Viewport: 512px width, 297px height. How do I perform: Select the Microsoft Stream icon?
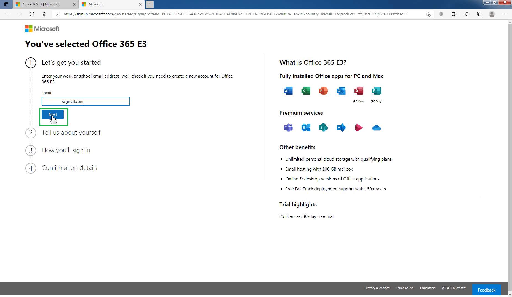pos(359,127)
